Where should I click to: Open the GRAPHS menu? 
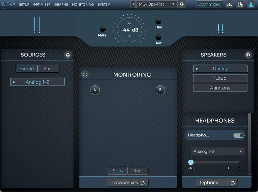[x=61, y=5]
